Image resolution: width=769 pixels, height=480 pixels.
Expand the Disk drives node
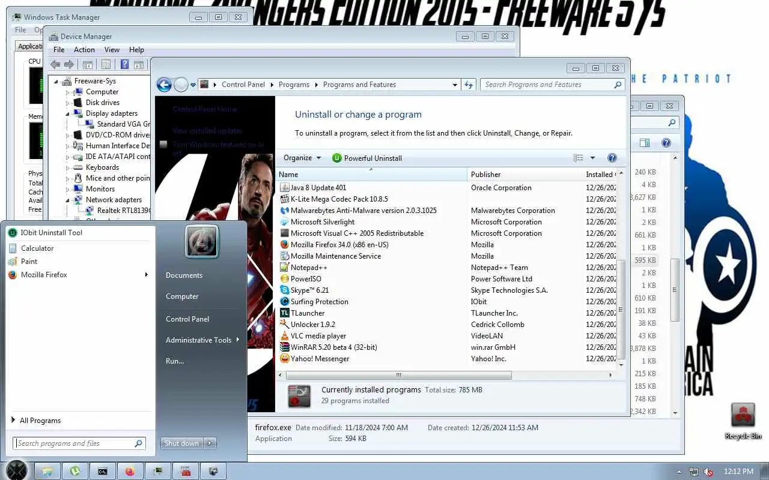[68, 103]
